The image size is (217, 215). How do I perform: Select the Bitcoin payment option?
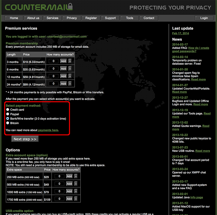8,123
